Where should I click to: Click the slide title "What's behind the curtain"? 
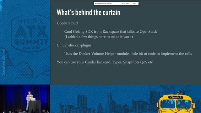click(89, 13)
